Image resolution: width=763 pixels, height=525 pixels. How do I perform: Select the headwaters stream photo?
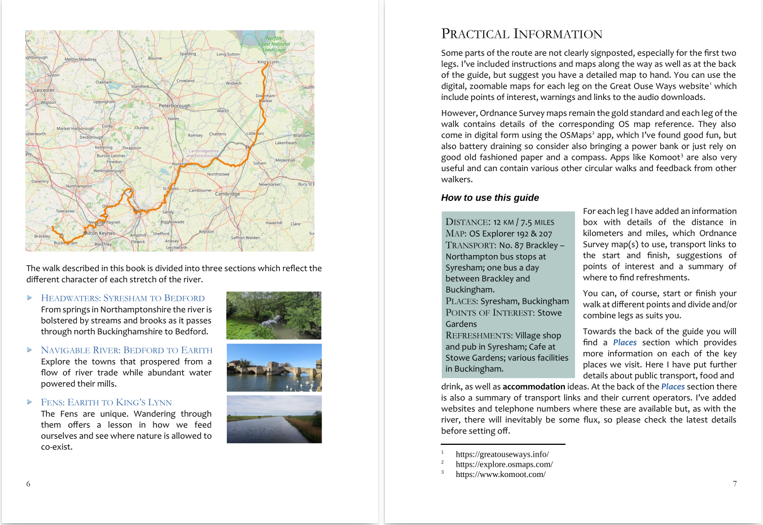point(274,316)
